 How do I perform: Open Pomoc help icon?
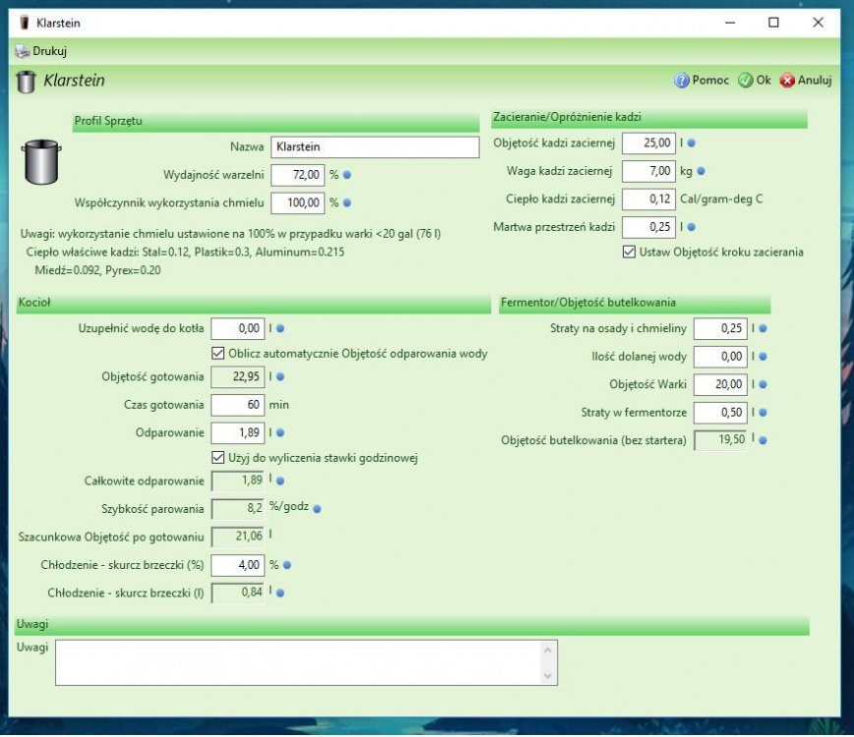681,81
